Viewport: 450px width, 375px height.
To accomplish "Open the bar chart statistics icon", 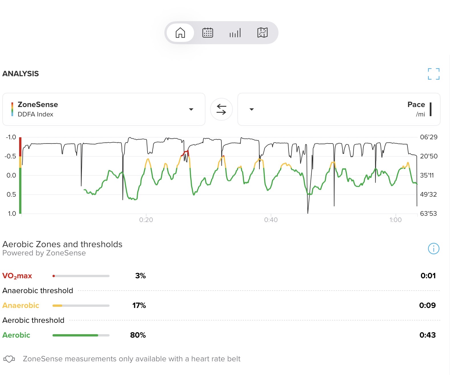I will pos(235,33).
